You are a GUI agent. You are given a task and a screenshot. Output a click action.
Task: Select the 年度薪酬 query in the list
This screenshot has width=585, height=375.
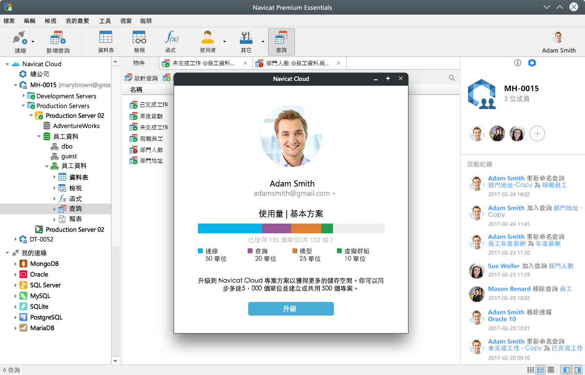click(146, 116)
